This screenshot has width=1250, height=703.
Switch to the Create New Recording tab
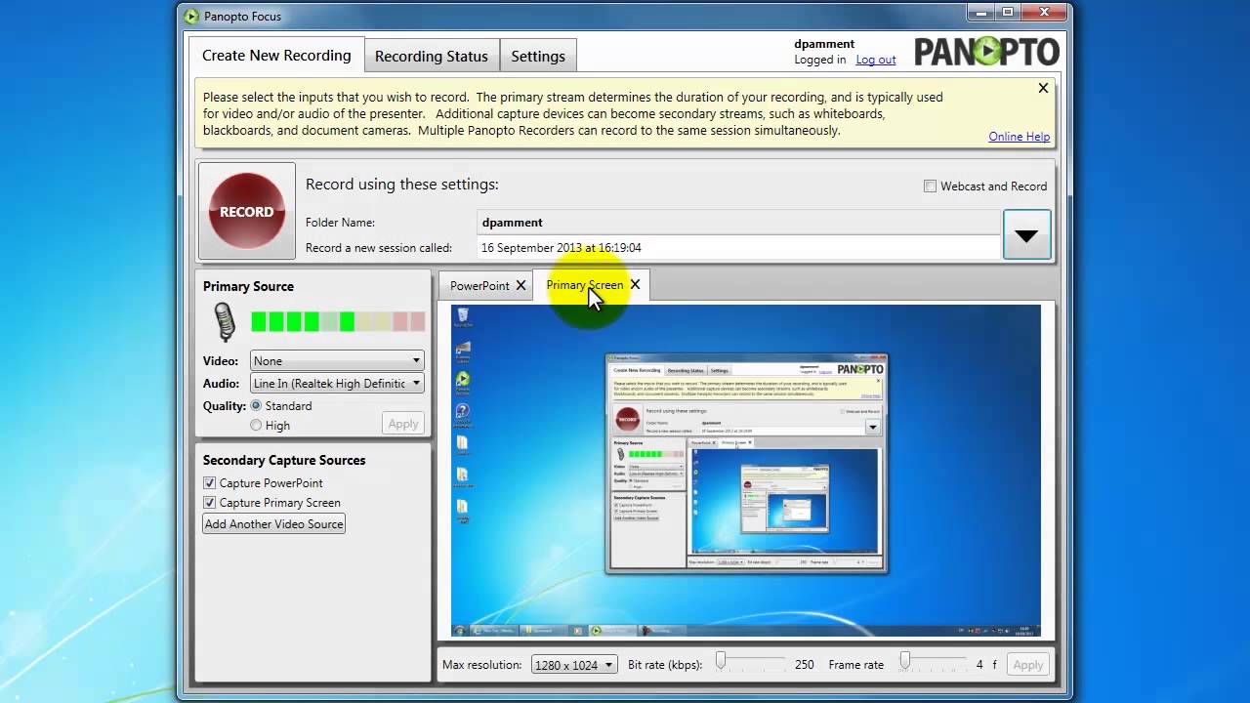[276, 55]
